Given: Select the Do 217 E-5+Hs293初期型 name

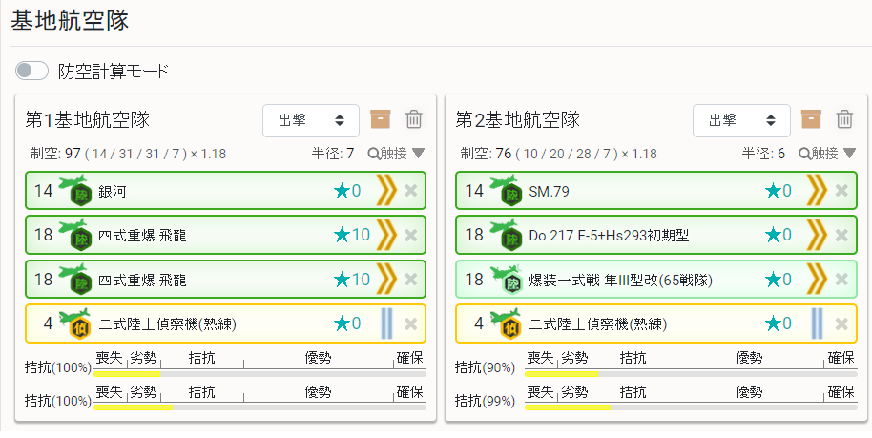Looking at the screenshot, I should (x=609, y=236).
